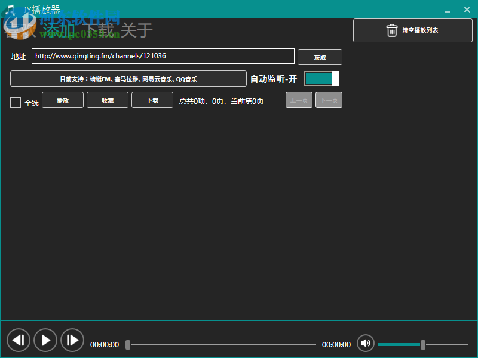This screenshot has width=478, height=358.
Task: Click the supported platforms info bar
Action: coord(128,78)
